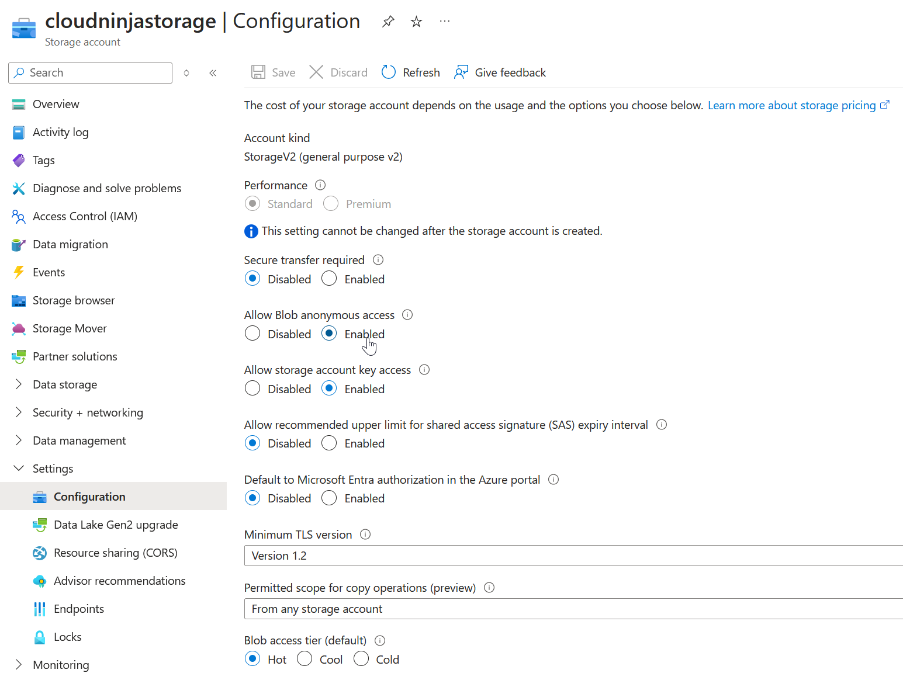The image size is (903, 680).
Task: Pin the Configuration page
Action: [x=388, y=21]
